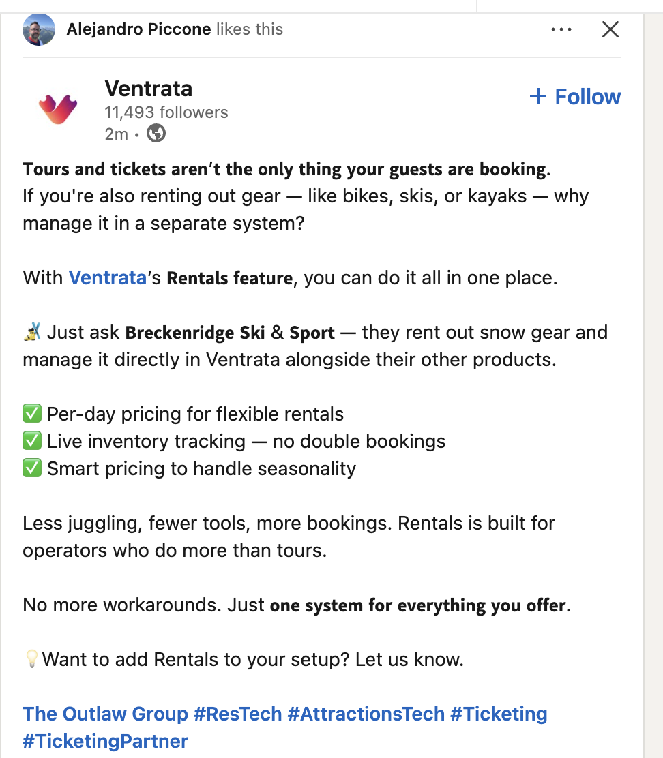This screenshot has height=758, width=663.
Task: Open the #Ticketing hashtag
Action: click(x=499, y=714)
